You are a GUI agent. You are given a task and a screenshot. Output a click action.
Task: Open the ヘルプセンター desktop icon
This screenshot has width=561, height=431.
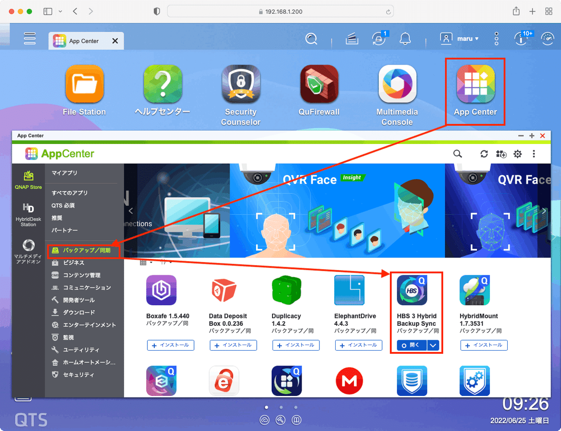pyautogui.click(x=162, y=84)
